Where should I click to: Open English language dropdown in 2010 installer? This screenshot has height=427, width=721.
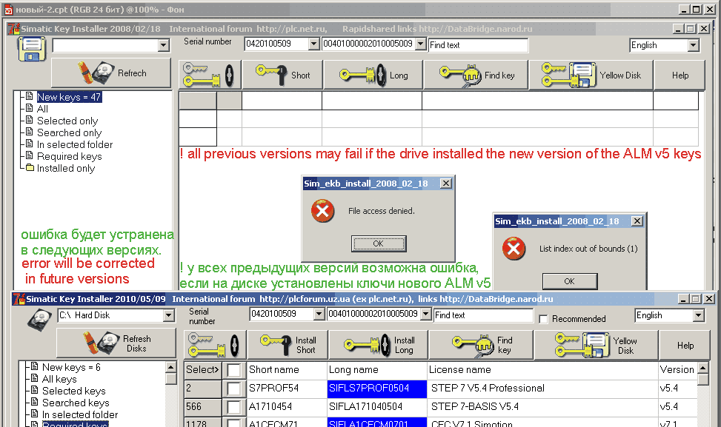coord(699,315)
